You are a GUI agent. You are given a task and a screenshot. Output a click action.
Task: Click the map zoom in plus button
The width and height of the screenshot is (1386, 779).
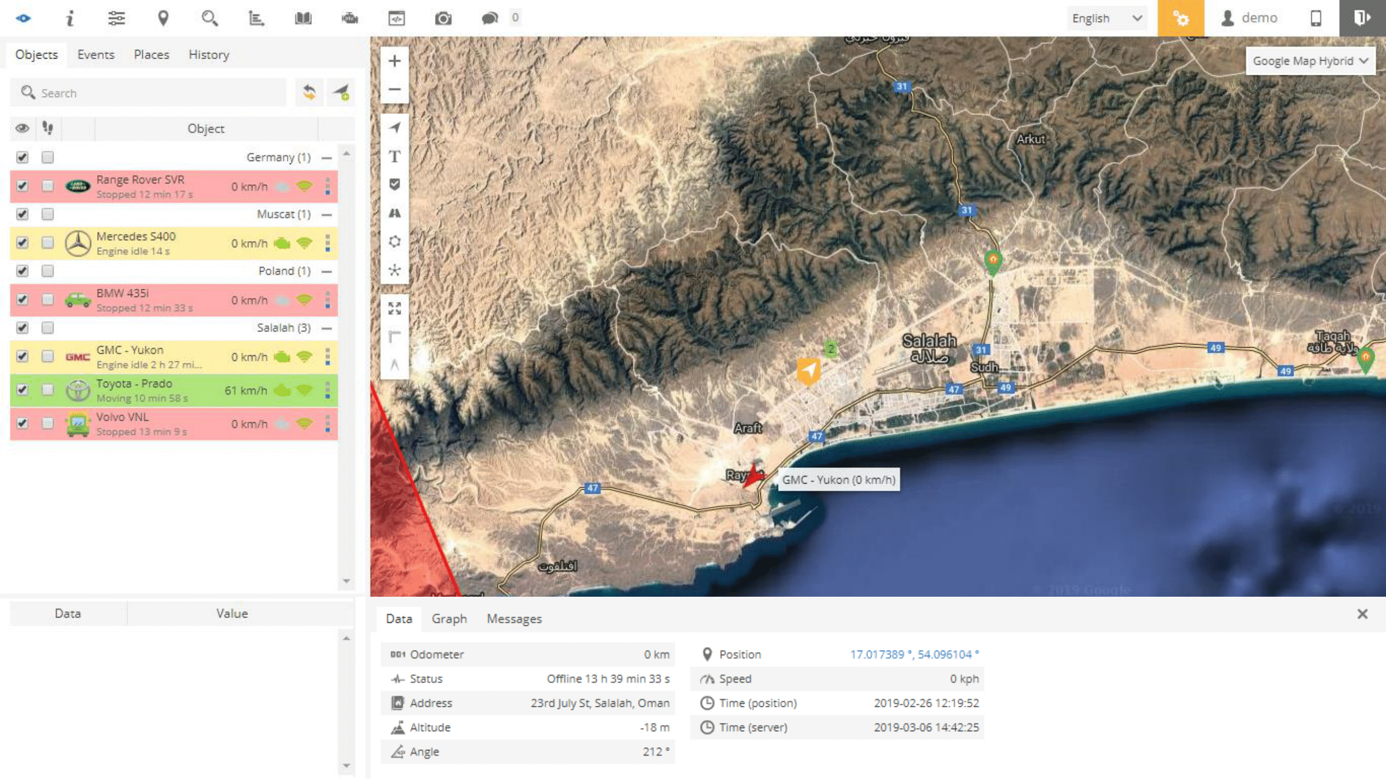pos(394,61)
